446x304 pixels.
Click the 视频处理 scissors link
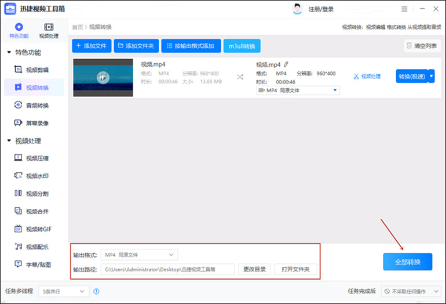[367, 77]
